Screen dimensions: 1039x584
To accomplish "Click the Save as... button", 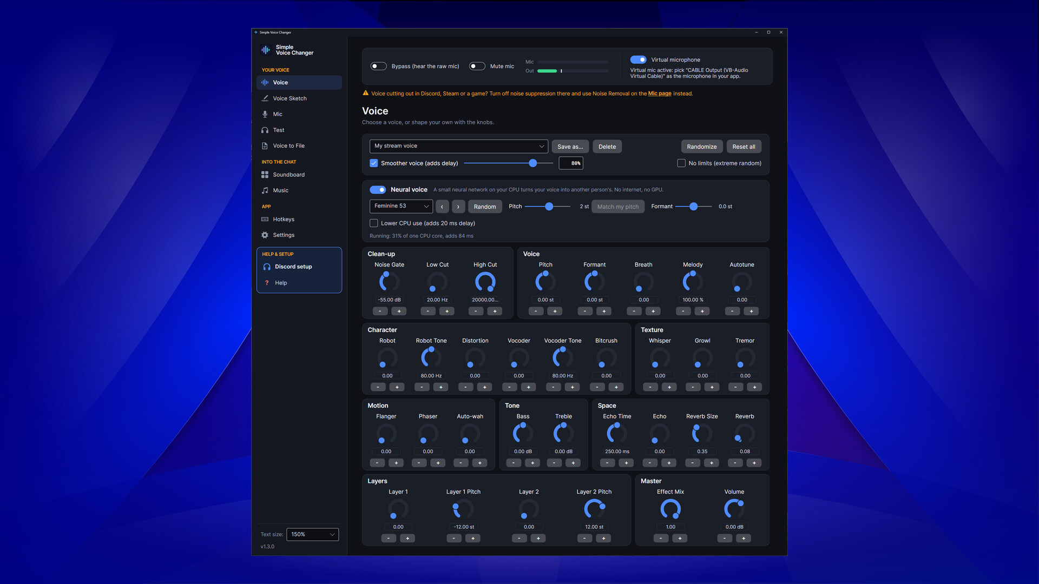I will click(570, 147).
